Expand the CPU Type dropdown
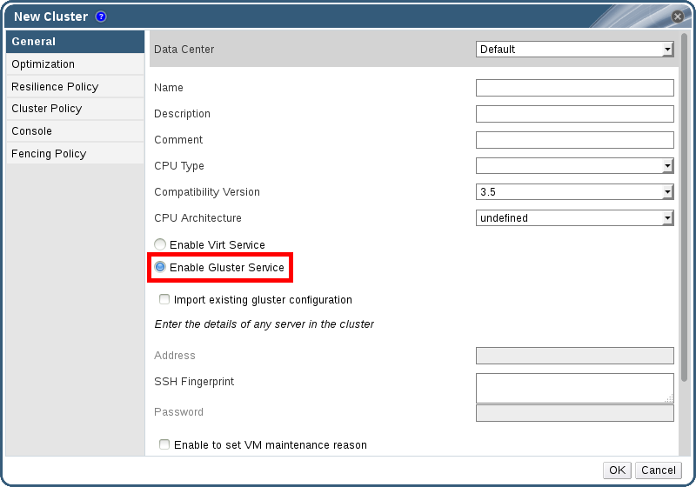 point(574,166)
